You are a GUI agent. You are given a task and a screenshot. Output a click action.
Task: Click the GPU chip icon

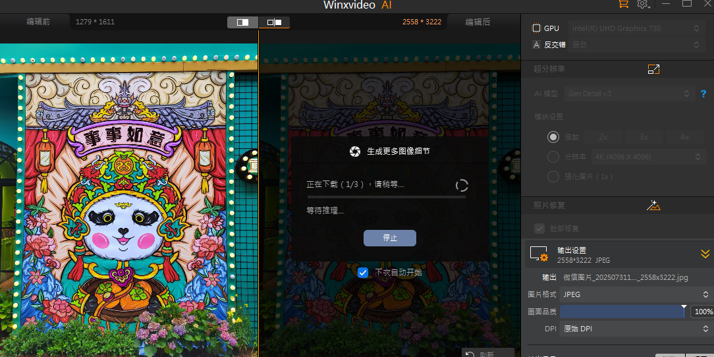pos(536,28)
